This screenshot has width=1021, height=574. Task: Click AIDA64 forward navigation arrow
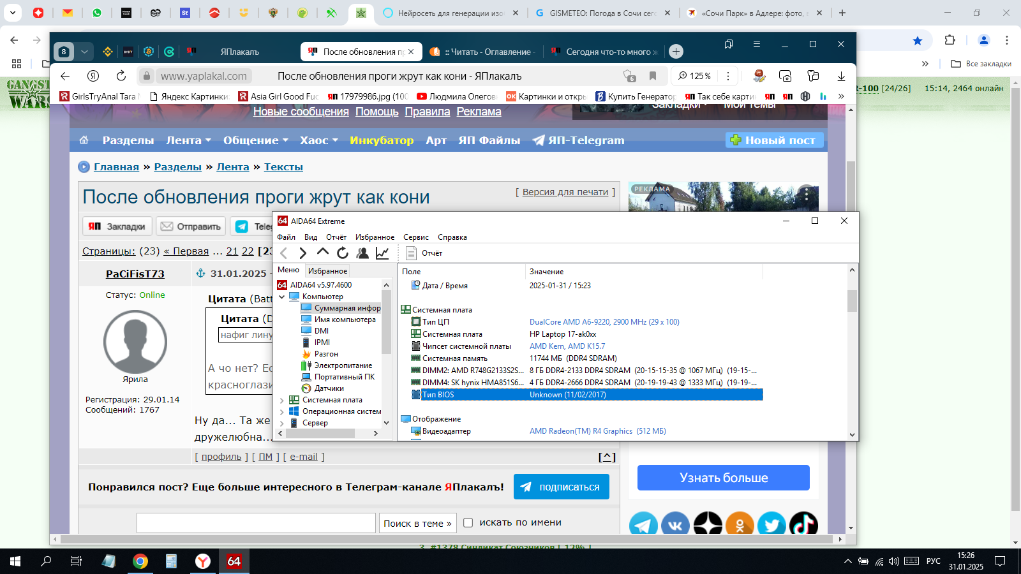303,253
